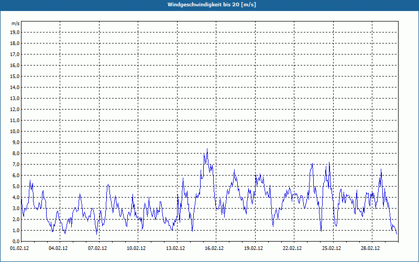Click the 1,0 y-axis label
419x262 pixels.
[16, 230]
